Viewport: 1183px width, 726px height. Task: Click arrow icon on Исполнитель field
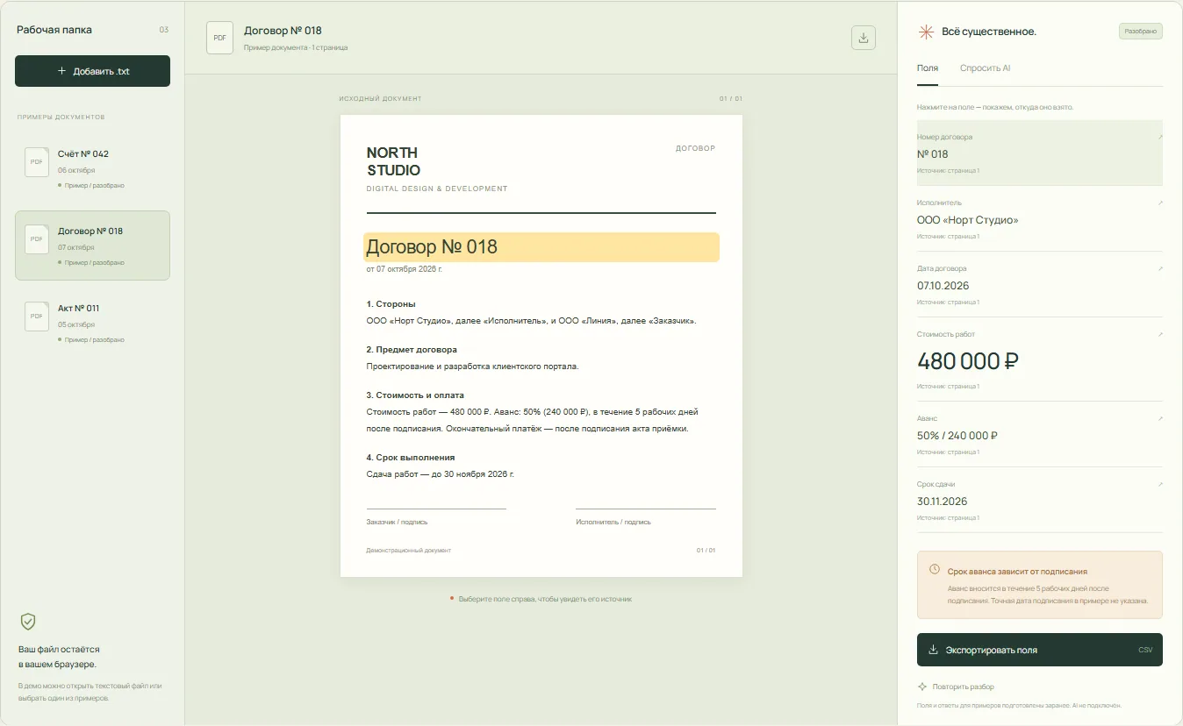click(x=1160, y=203)
